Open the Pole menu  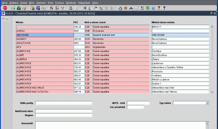click(50, 3)
